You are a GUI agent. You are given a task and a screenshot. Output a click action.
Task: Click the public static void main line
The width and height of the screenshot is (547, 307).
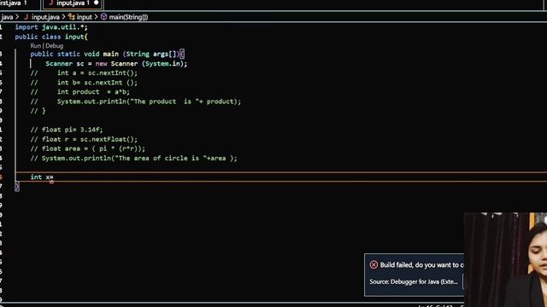[107, 54]
